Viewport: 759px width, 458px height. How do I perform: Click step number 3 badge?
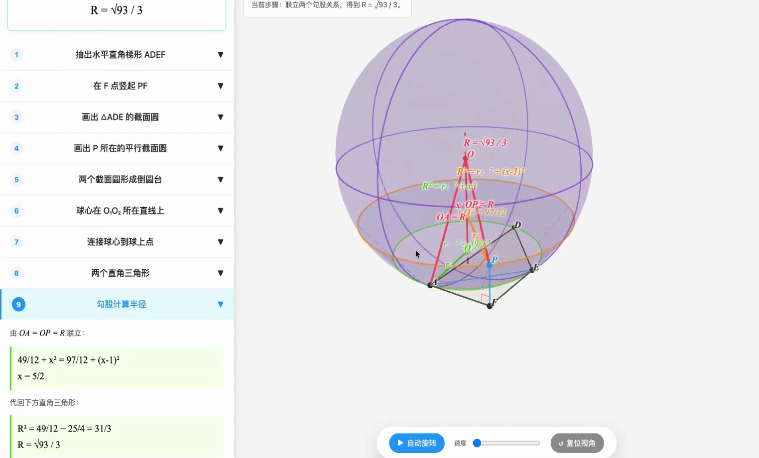tap(16, 117)
